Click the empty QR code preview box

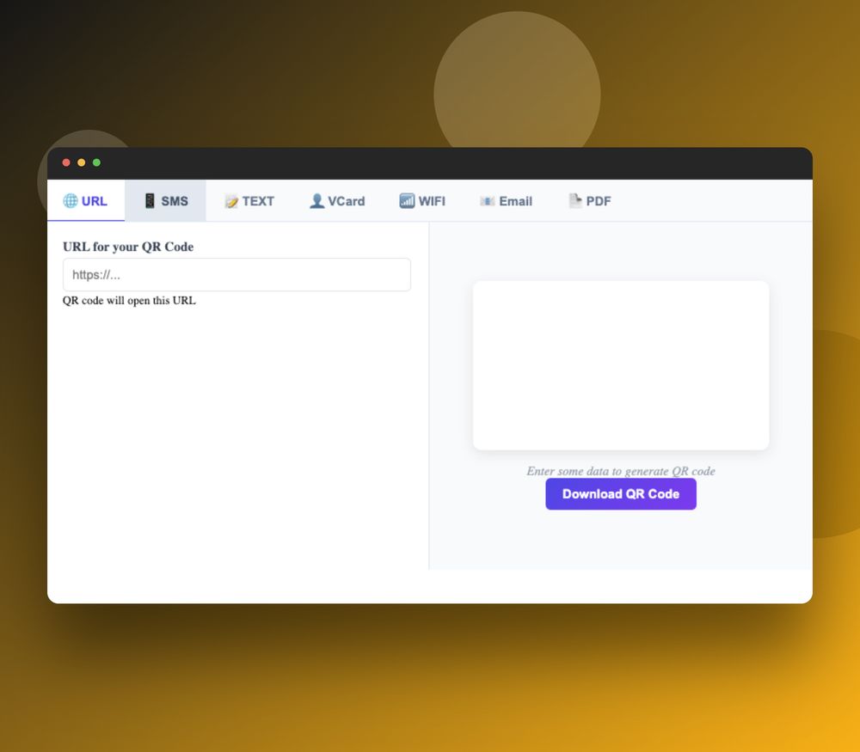(621, 365)
